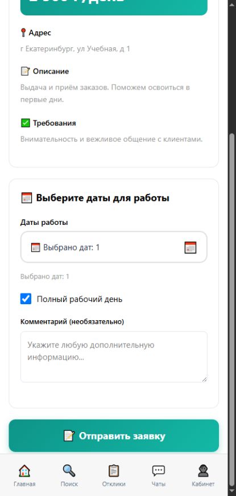Click the calendar icon at right of date field
This screenshot has width=236, height=496.
click(191, 247)
